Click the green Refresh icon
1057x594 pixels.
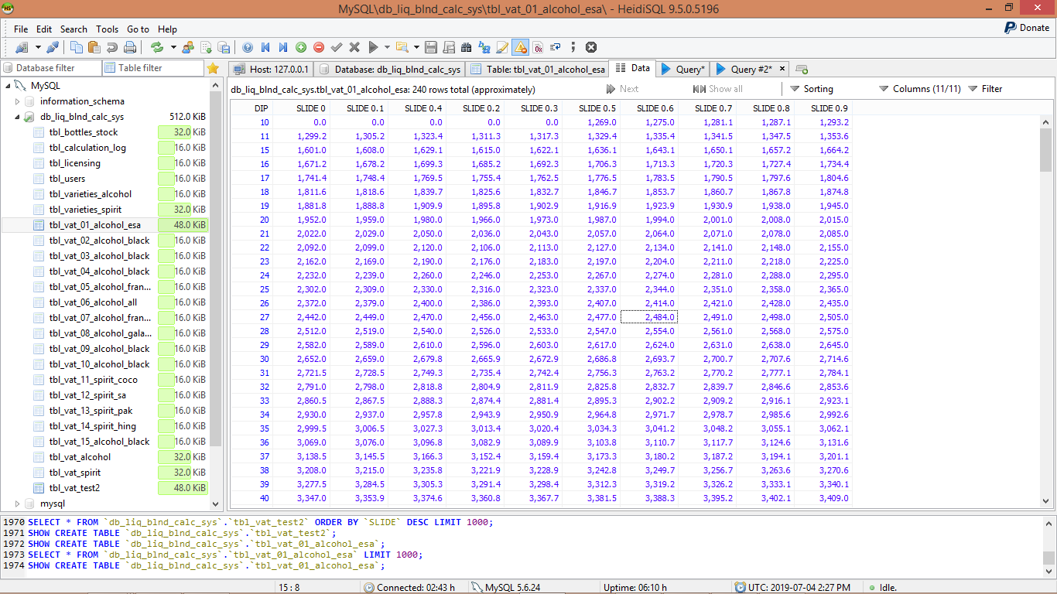pos(157,47)
